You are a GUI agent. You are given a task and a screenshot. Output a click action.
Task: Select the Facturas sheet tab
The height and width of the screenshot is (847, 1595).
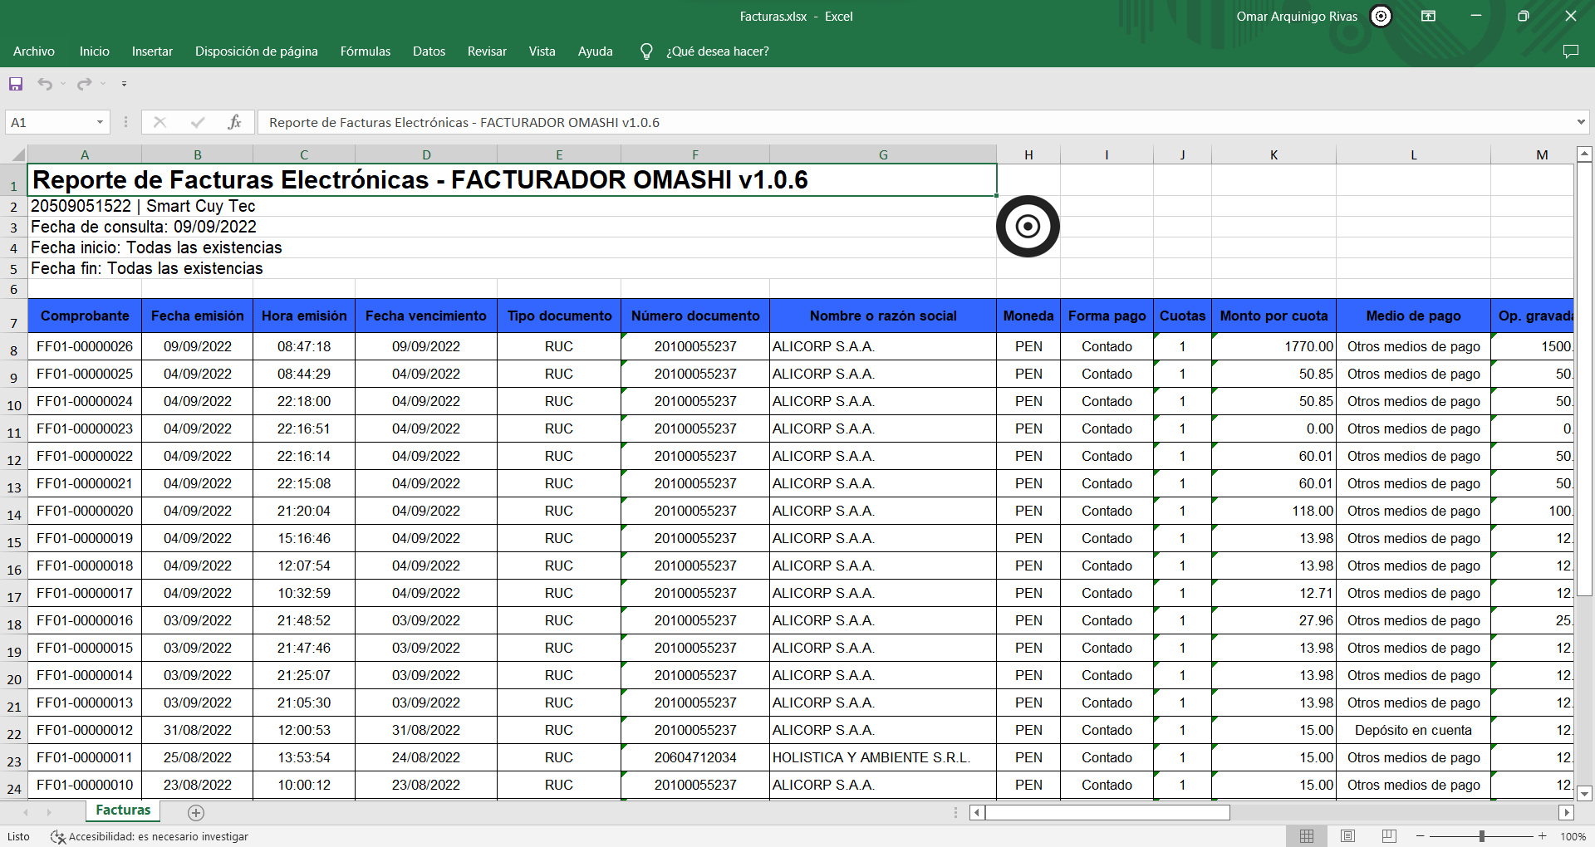(x=123, y=810)
